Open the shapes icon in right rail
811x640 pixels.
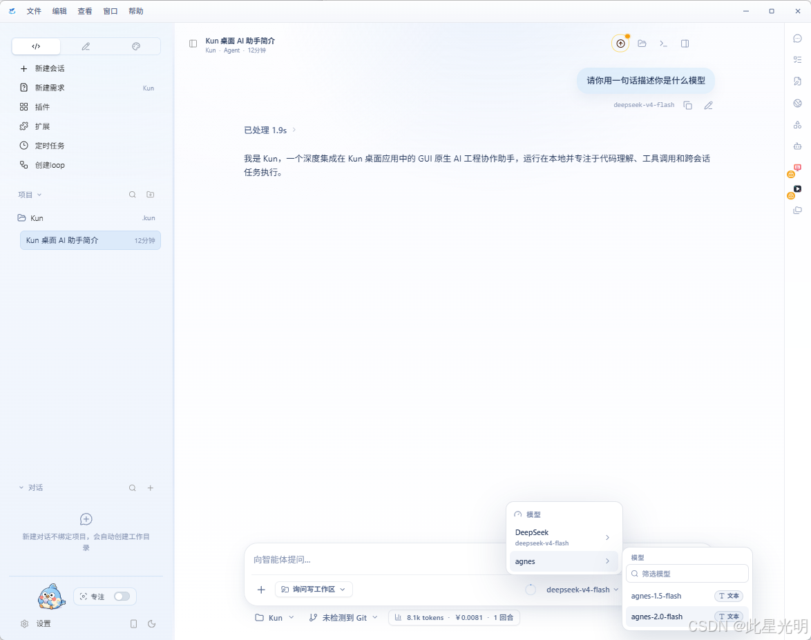pyautogui.click(x=798, y=125)
